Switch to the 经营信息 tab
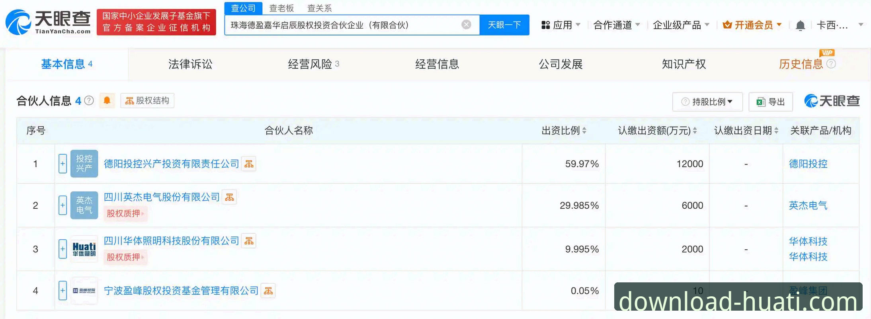This screenshot has height=319, width=871. (x=437, y=64)
